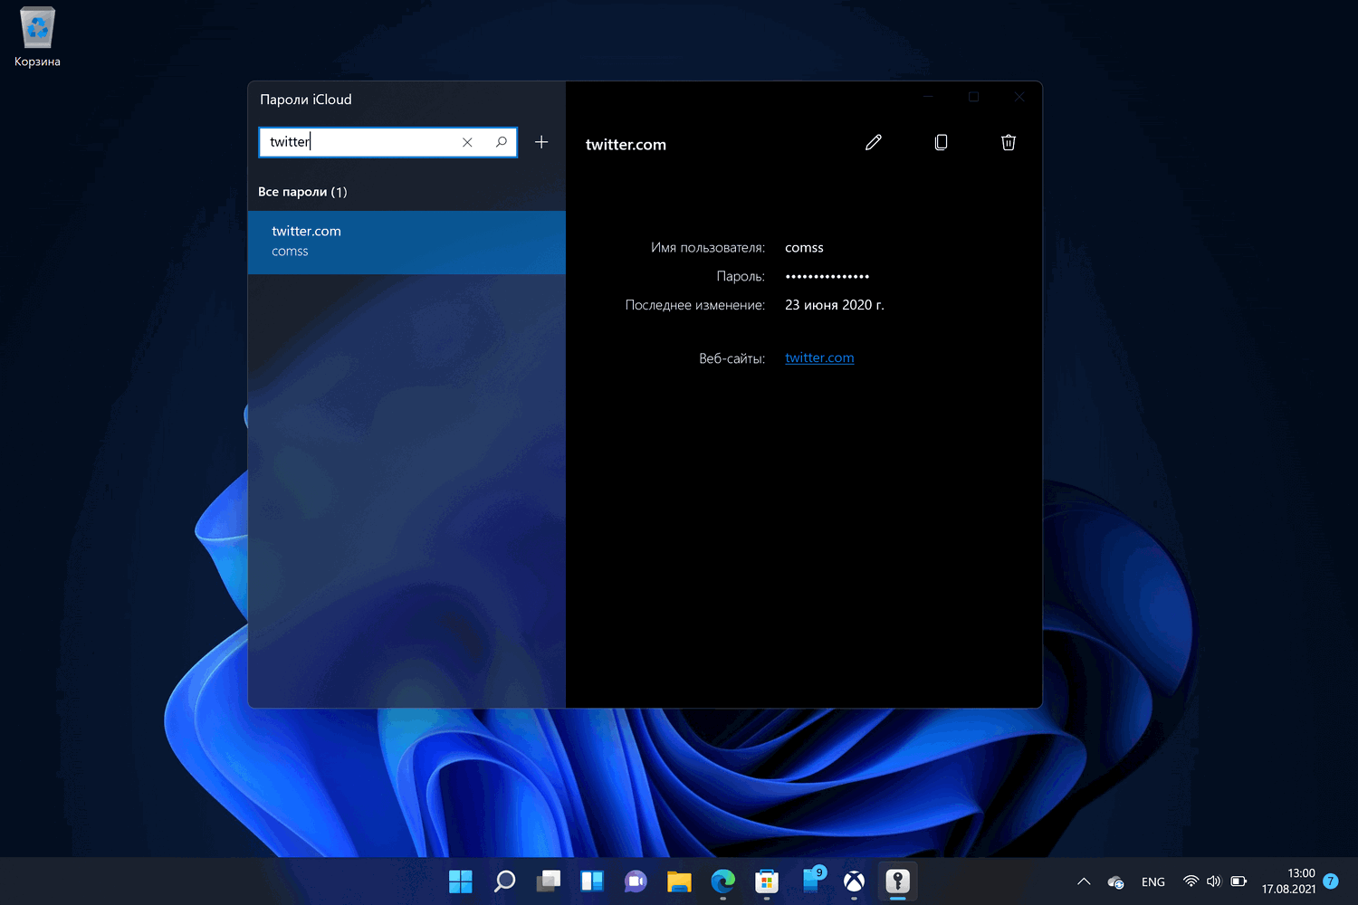
Task: Open the clock and date notification panel
Action: pos(1288,881)
